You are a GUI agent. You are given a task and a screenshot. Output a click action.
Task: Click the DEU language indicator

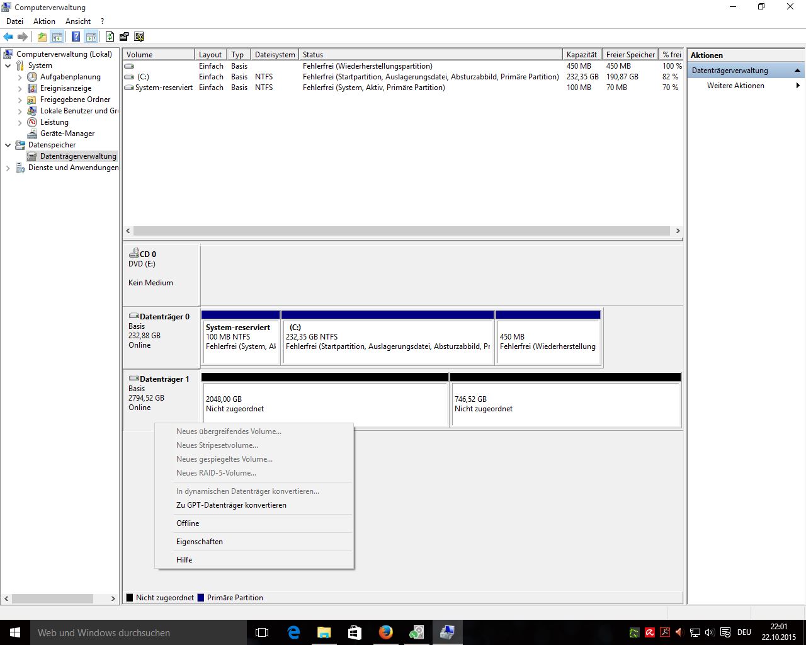point(744,632)
